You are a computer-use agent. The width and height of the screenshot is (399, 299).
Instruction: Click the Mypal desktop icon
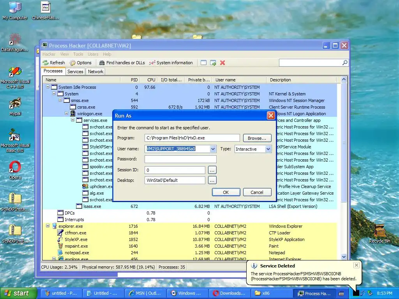(x=15, y=107)
